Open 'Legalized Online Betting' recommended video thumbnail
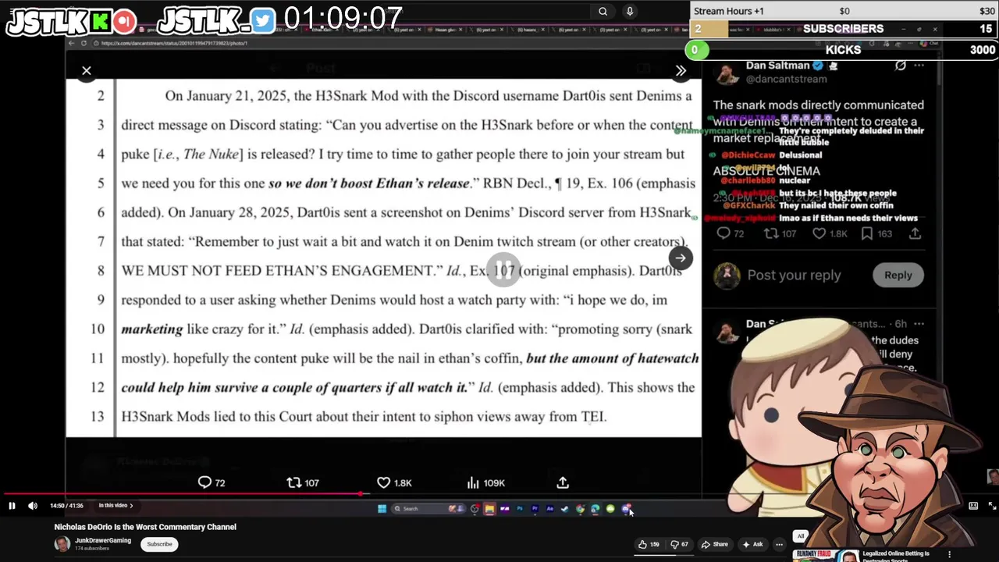Screen dimensions: 999x562 point(826,556)
